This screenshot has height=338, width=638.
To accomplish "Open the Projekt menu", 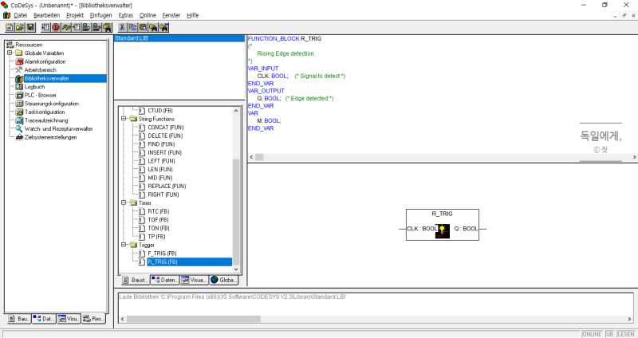I will click(x=75, y=15).
